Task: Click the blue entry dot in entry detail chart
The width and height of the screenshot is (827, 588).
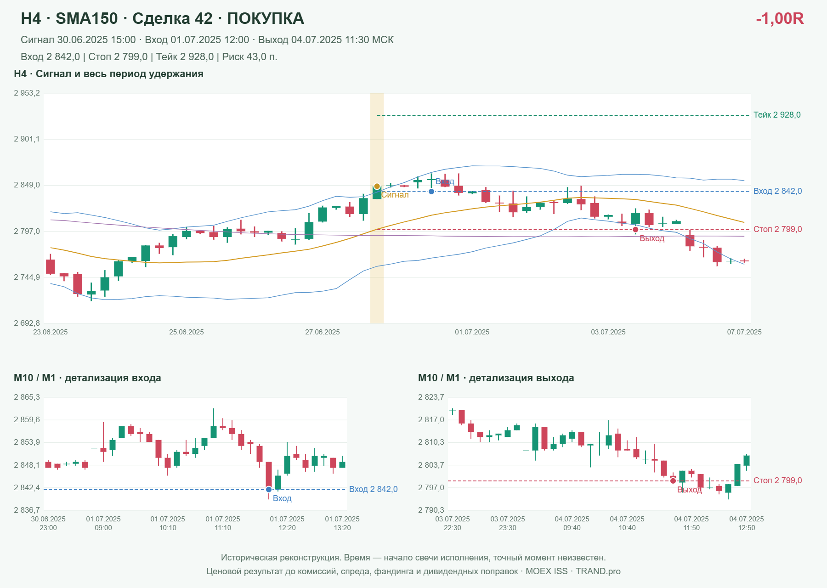Action: pyautogui.click(x=269, y=490)
